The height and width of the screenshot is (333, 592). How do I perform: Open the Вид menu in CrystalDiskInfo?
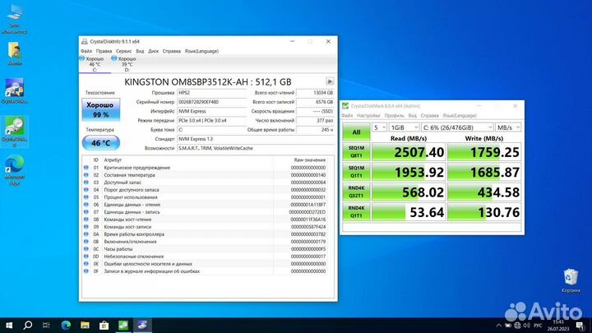[140, 51]
